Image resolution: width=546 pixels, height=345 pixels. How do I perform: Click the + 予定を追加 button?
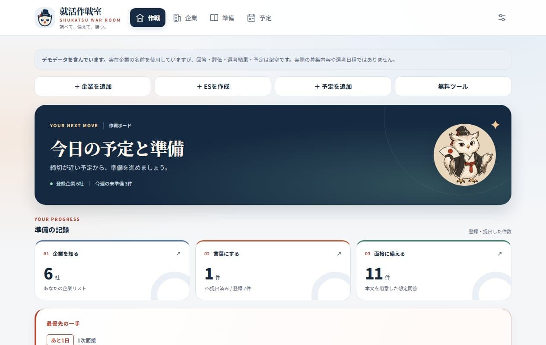333,86
